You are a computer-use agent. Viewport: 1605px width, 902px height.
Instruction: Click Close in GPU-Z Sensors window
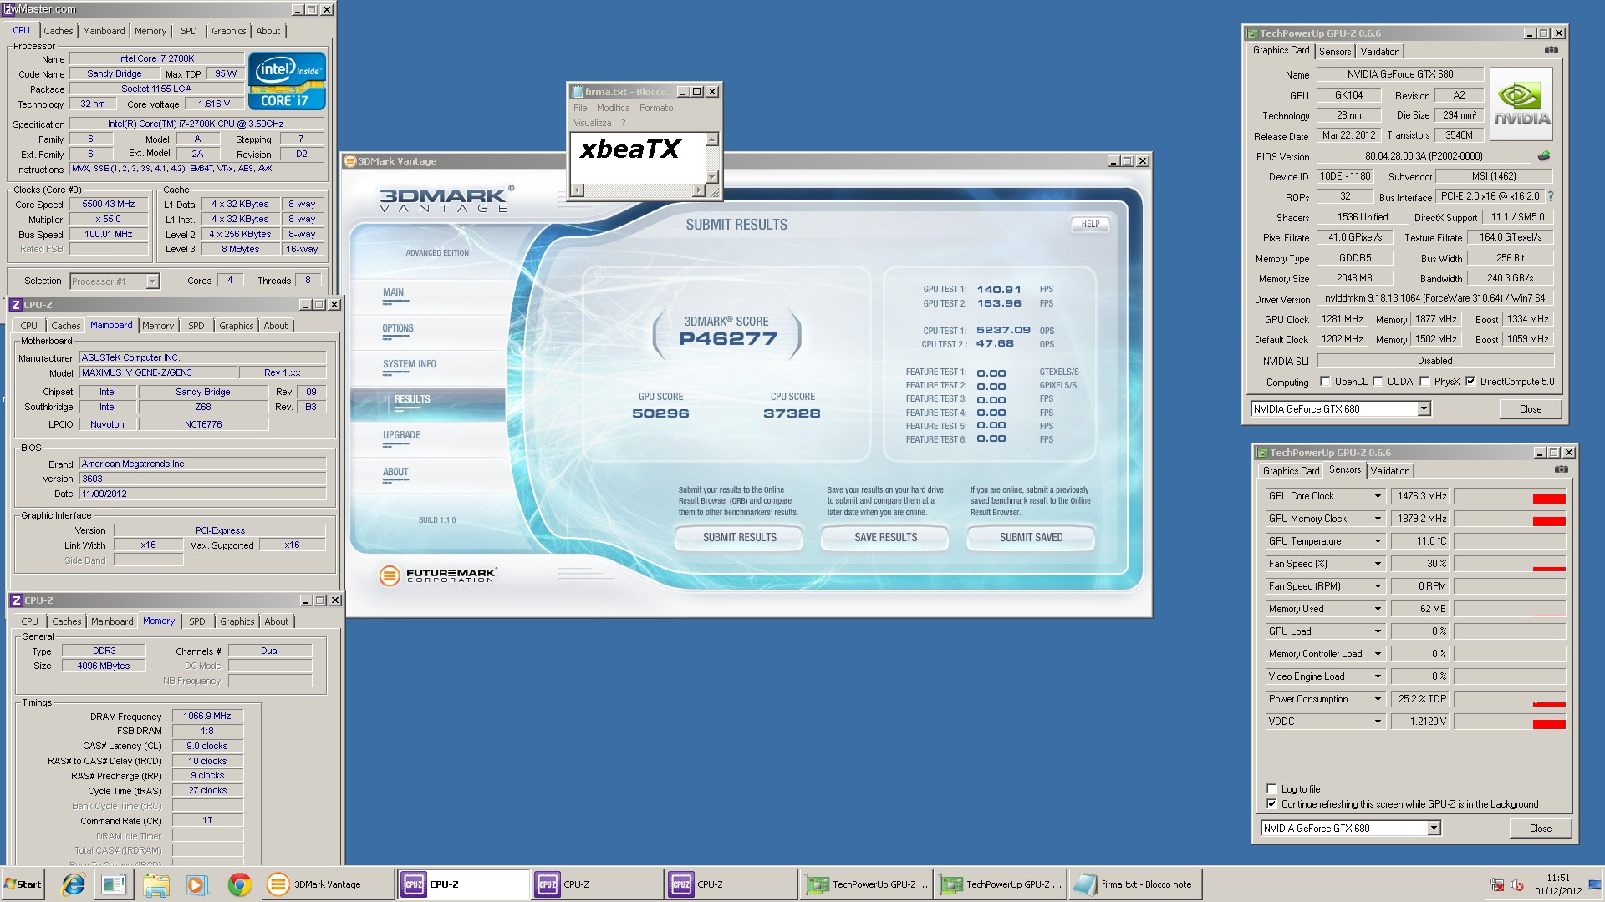1540,828
